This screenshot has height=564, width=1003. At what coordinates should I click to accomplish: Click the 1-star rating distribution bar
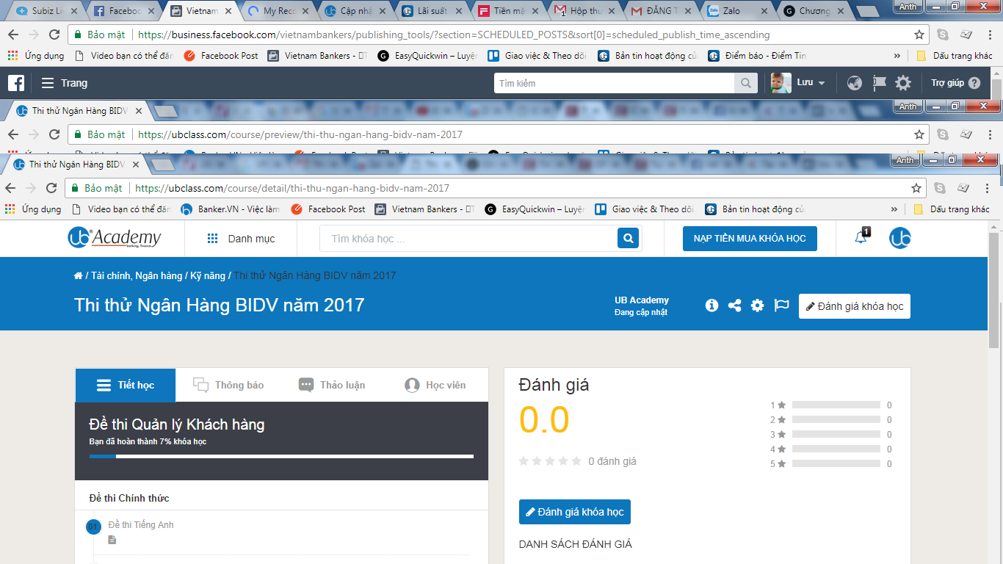(x=836, y=405)
